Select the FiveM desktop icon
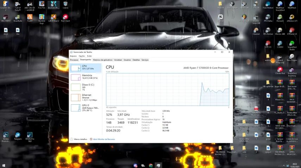 pos(30,18)
